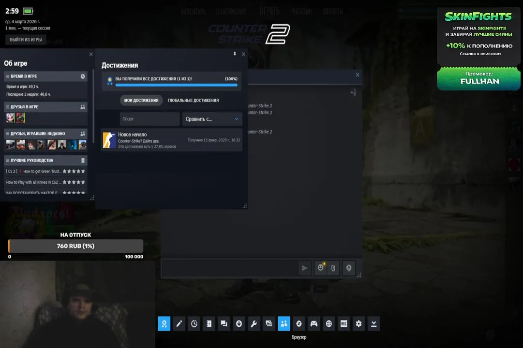Open Controller settings gamepad icon
Screen dimensions: 523x348
(314, 324)
